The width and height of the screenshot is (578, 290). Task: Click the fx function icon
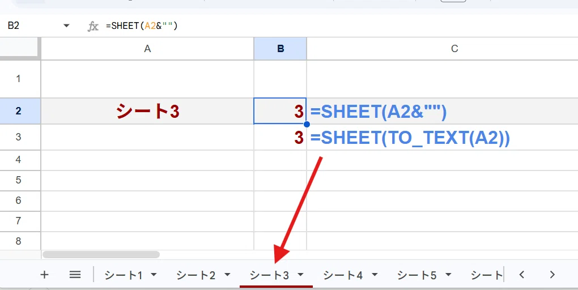[x=93, y=26]
